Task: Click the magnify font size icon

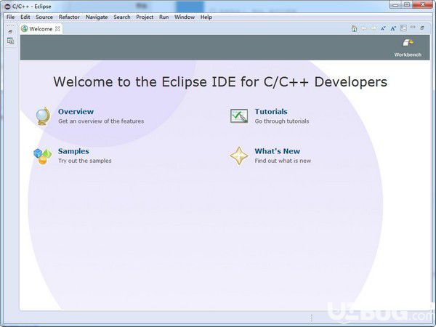Action: coord(393,28)
